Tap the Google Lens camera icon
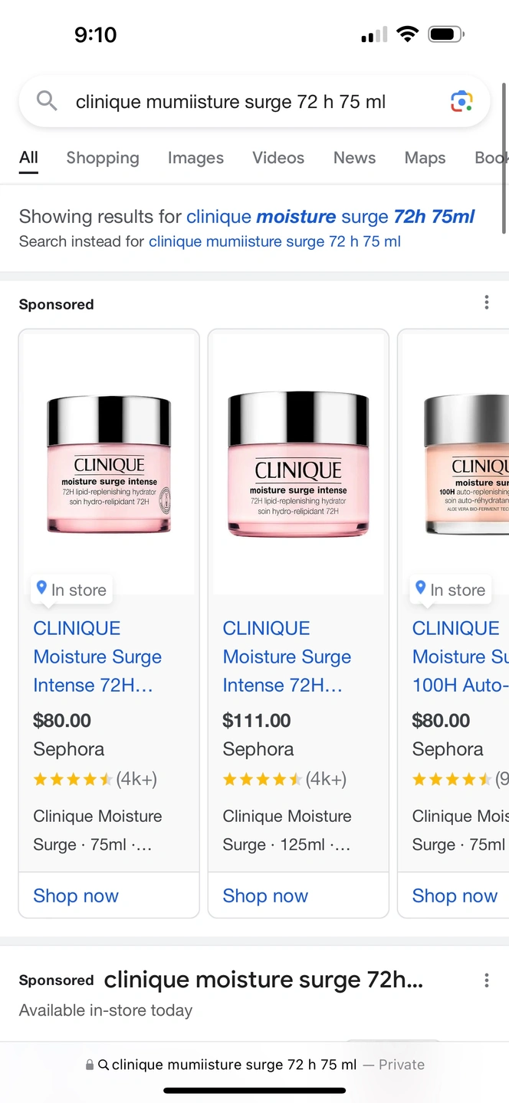This screenshot has width=509, height=1103. tap(461, 101)
